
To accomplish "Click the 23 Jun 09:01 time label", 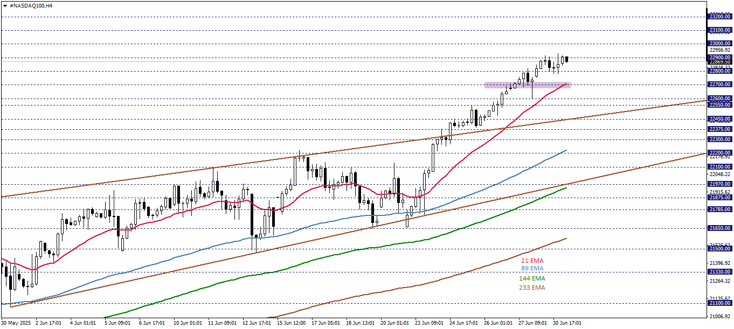I will (429, 323).
